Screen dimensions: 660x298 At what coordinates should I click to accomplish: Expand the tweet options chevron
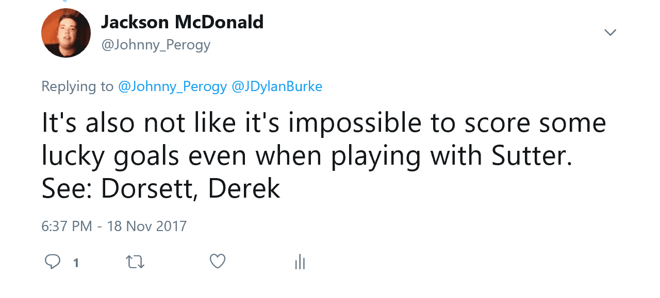(x=610, y=33)
